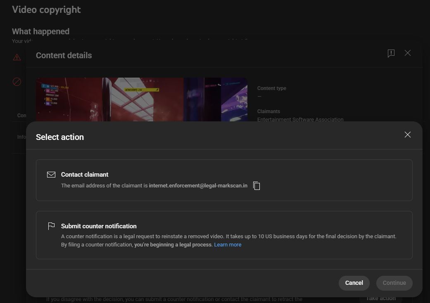Cancel the Select action dialog

coord(354,283)
